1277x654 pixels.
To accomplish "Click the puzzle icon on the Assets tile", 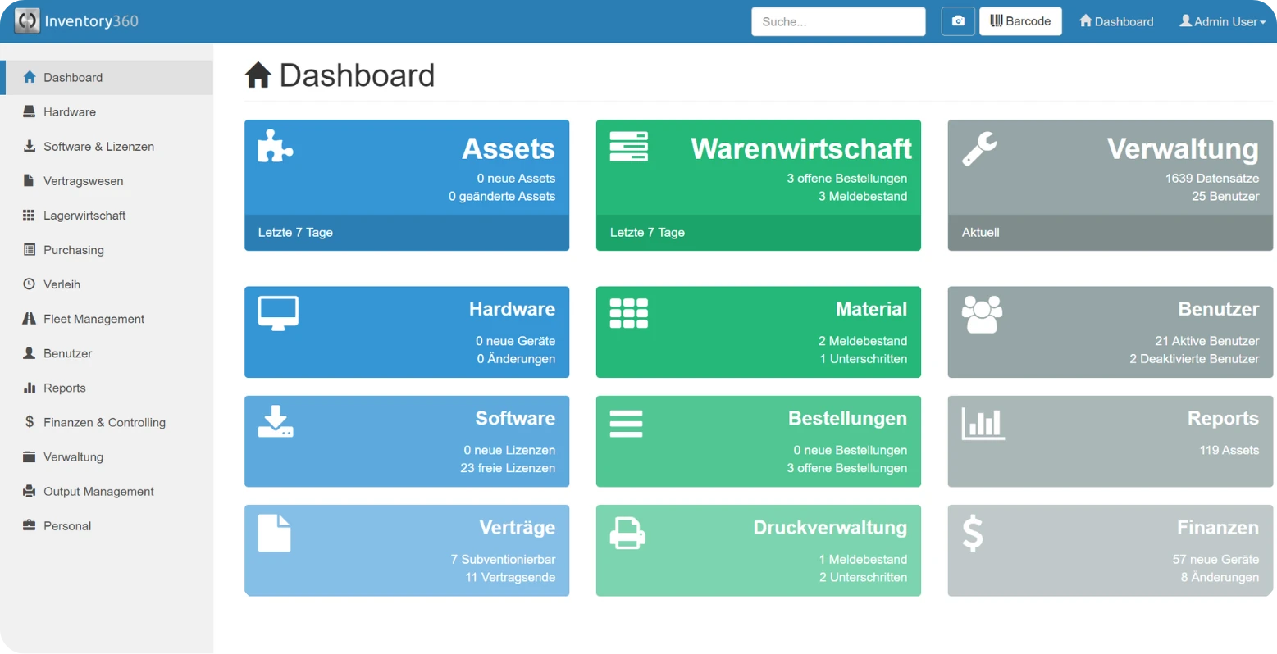I will click(x=276, y=148).
